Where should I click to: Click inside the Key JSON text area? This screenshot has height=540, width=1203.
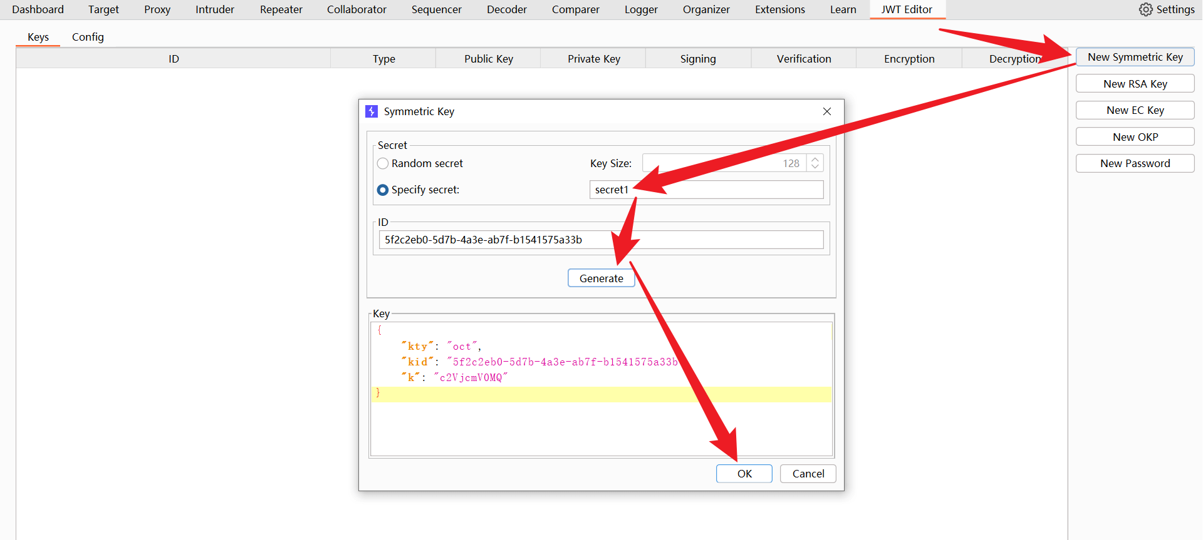(600, 425)
